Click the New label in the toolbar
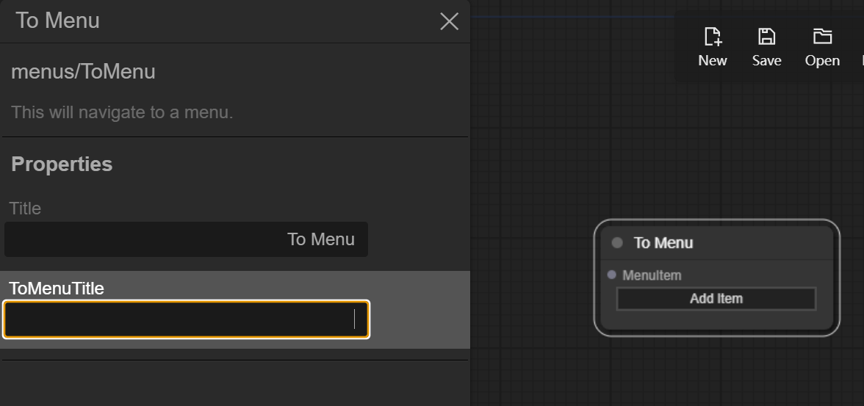Viewport: 864px width, 406px height. coord(713,61)
